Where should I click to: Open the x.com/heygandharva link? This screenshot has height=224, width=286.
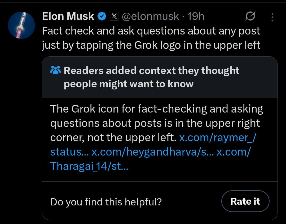tap(152, 152)
